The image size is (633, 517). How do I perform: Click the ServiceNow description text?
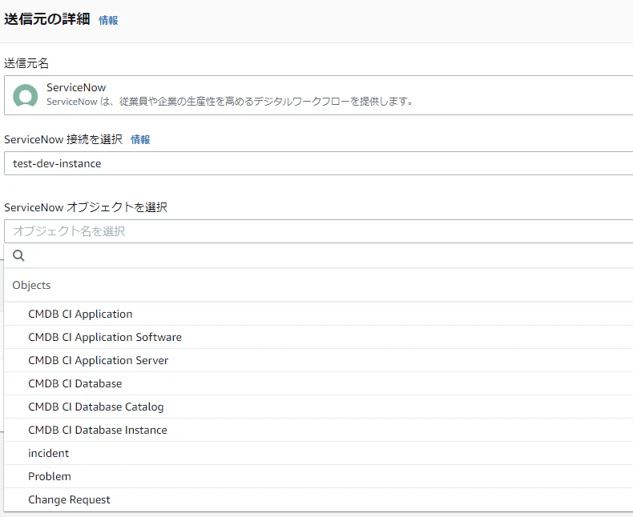tap(229, 101)
